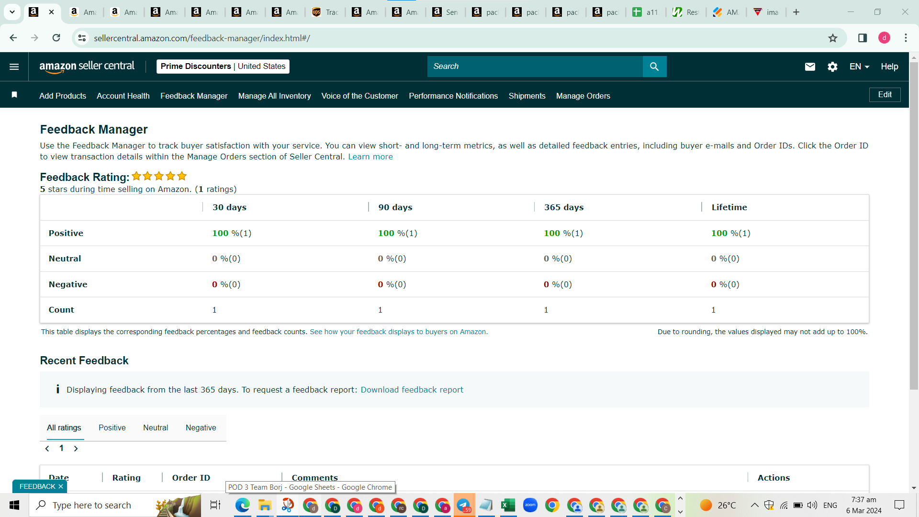Image resolution: width=919 pixels, height=517 pixels.
Task: Open File Explorer from the taskbar
Action: coord(265,505)
